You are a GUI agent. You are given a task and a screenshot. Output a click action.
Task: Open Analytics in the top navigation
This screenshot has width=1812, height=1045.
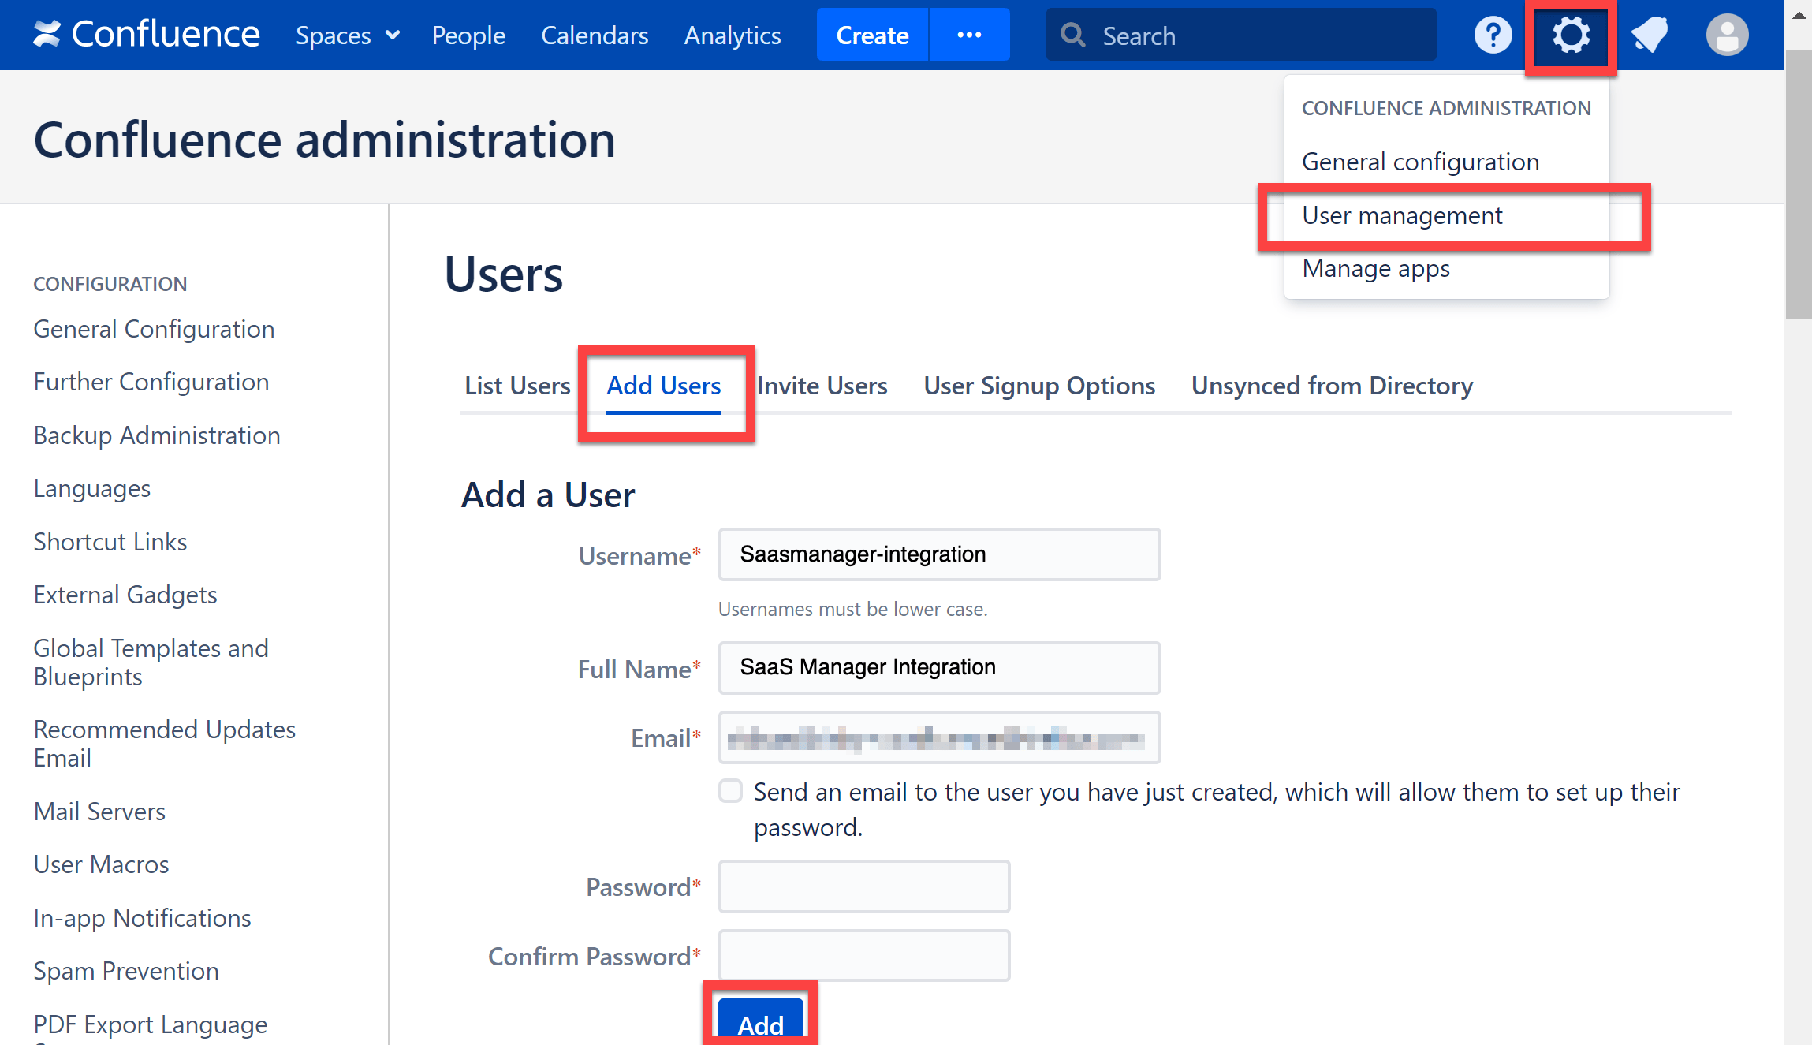[x=733, y=35]
